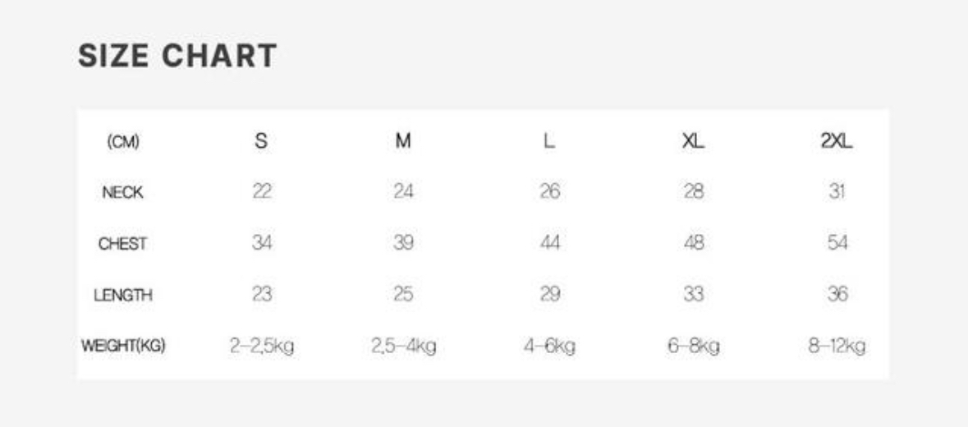Screen dimensions: 968x427
Task: Click chest value 39 for size M
Action: (x=403, y=243)
